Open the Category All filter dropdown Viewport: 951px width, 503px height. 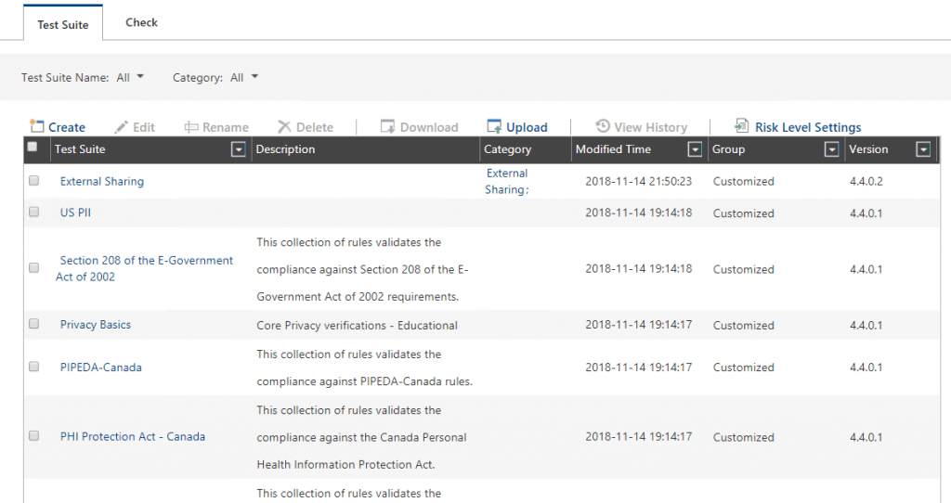click(244, 78)
